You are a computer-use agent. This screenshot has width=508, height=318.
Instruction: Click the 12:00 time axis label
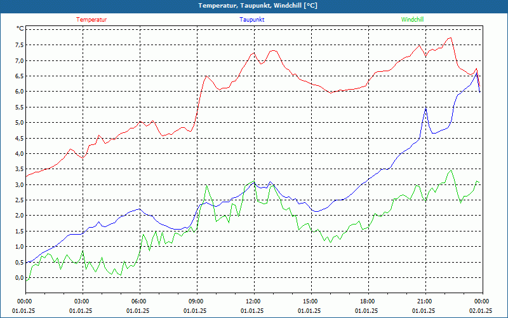[x=254, y=301]
